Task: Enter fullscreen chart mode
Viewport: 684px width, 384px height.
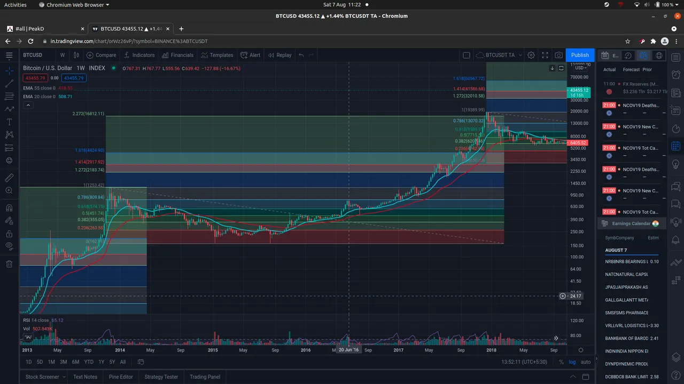Action: click(545, 55)
